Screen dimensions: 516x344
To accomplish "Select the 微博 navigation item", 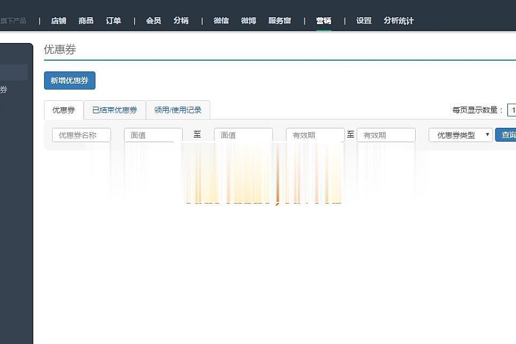I will point(248,21).
